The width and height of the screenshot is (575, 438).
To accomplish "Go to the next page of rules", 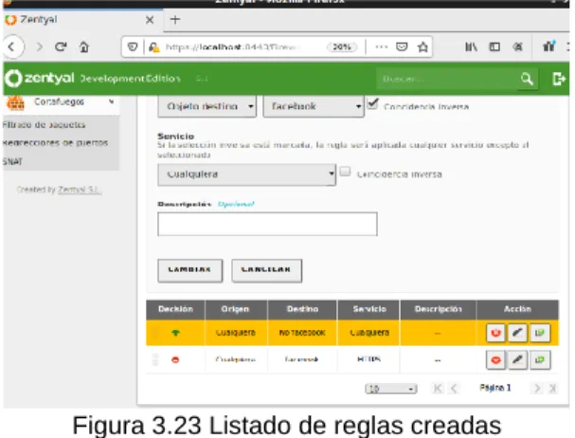I will (x=537, y=388).
